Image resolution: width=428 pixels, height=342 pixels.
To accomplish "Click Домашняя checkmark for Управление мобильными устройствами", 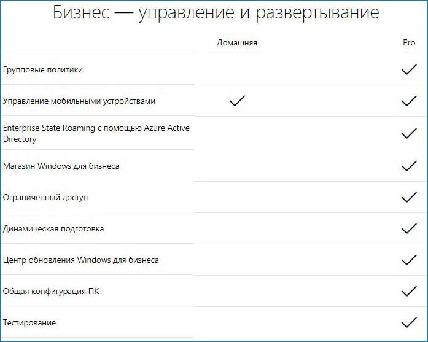I will [237, 101].
